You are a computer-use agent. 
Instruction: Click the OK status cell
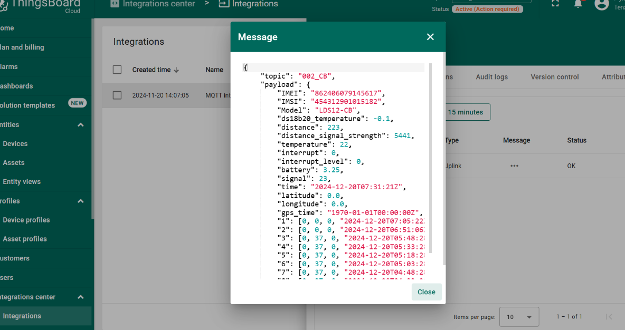[x=571, y=166]
